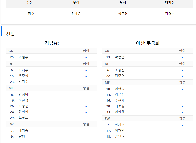
Task: Click assistant referee name 김계용
Action: pyautogui.click(x=76, y=14)
